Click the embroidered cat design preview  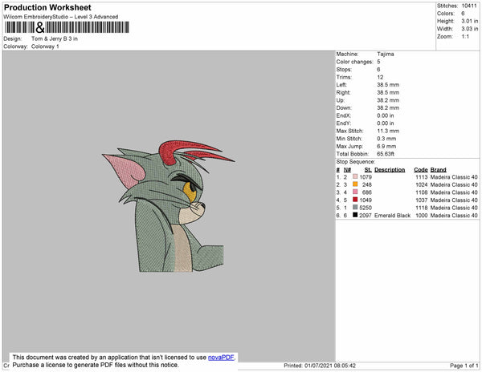click(169, 206)
